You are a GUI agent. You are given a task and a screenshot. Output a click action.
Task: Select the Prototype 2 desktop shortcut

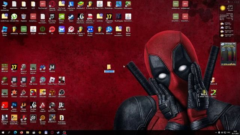[x=61, y=81]
